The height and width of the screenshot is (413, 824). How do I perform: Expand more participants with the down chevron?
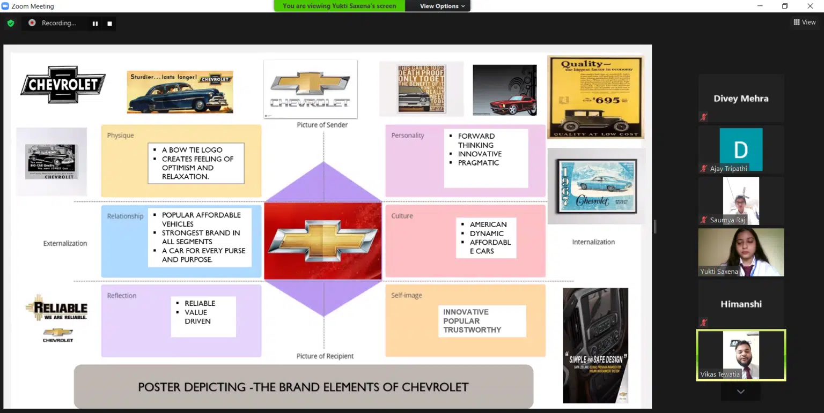coord(740,392)
